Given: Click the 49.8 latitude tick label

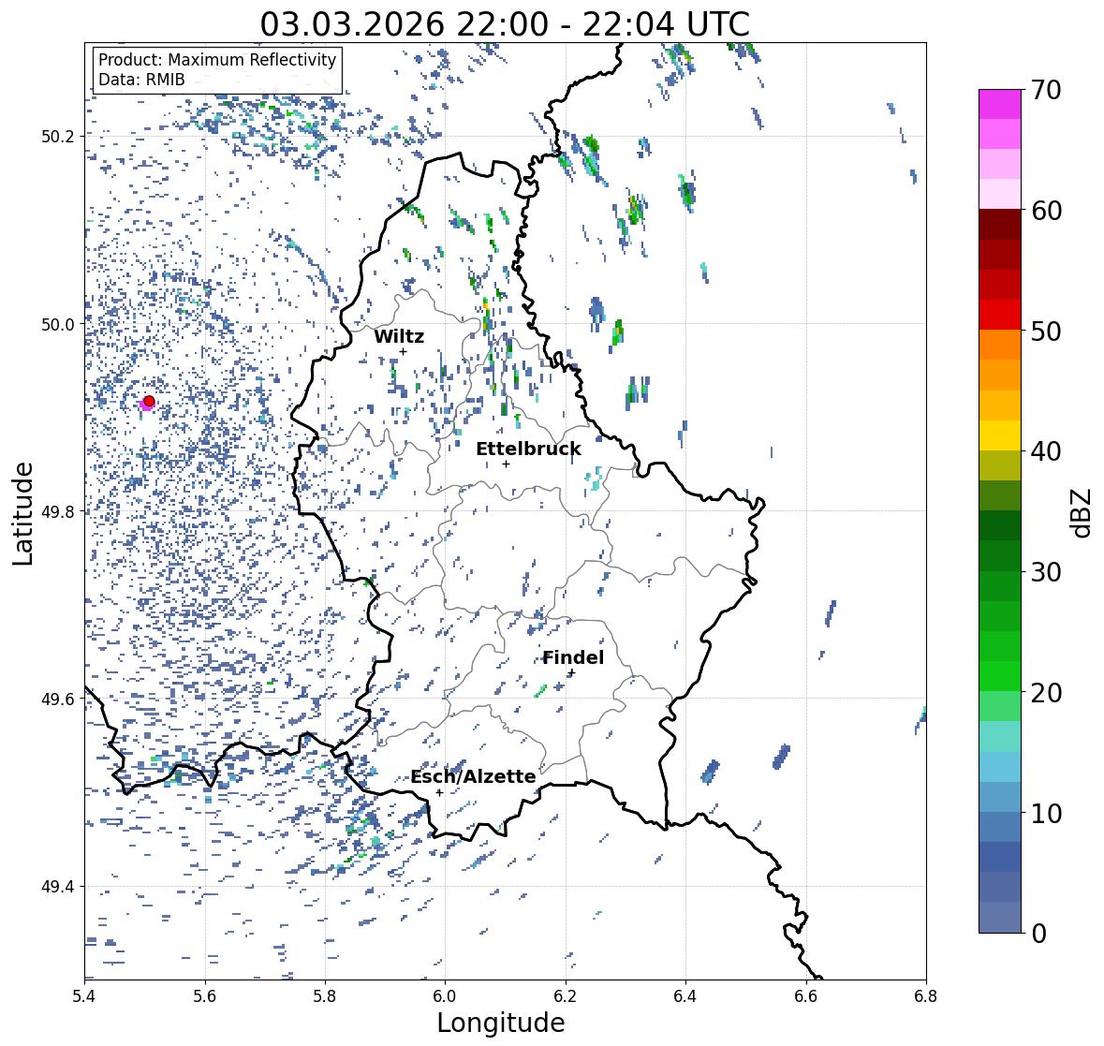Looking at the screenshot, I should coord(58,511).
